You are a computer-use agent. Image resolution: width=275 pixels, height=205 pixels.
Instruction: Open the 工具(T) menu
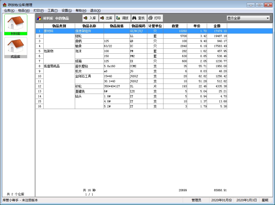pos(52,11)
